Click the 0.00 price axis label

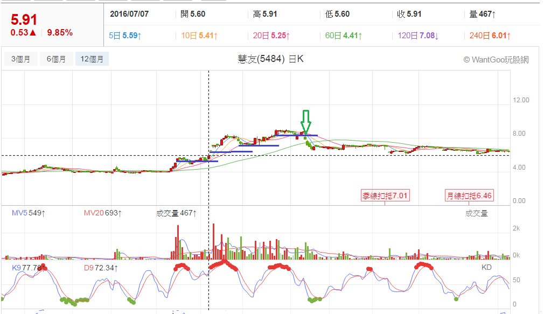coord(519,201)
